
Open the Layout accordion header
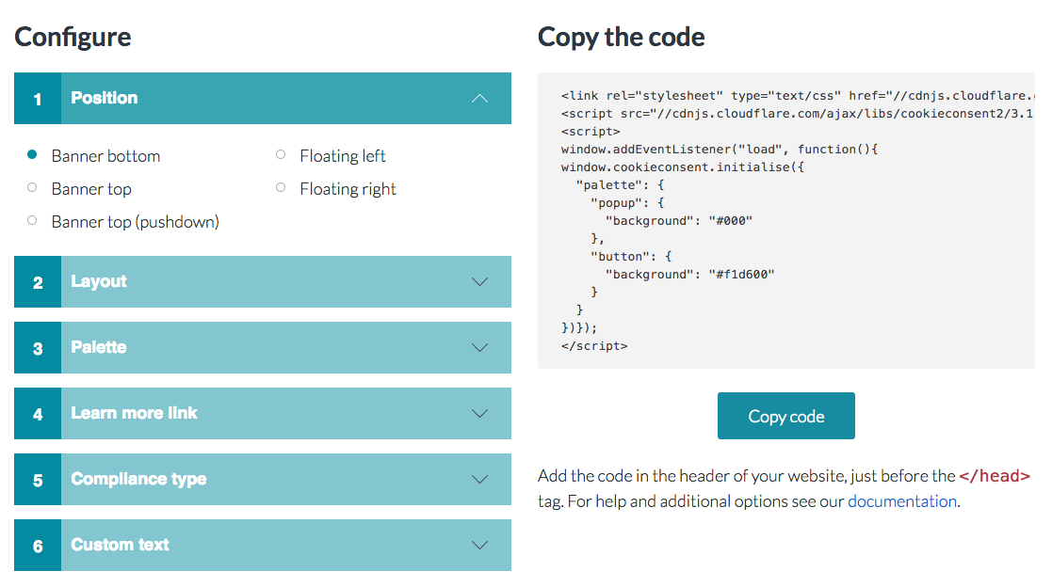(x=263, y=281)
